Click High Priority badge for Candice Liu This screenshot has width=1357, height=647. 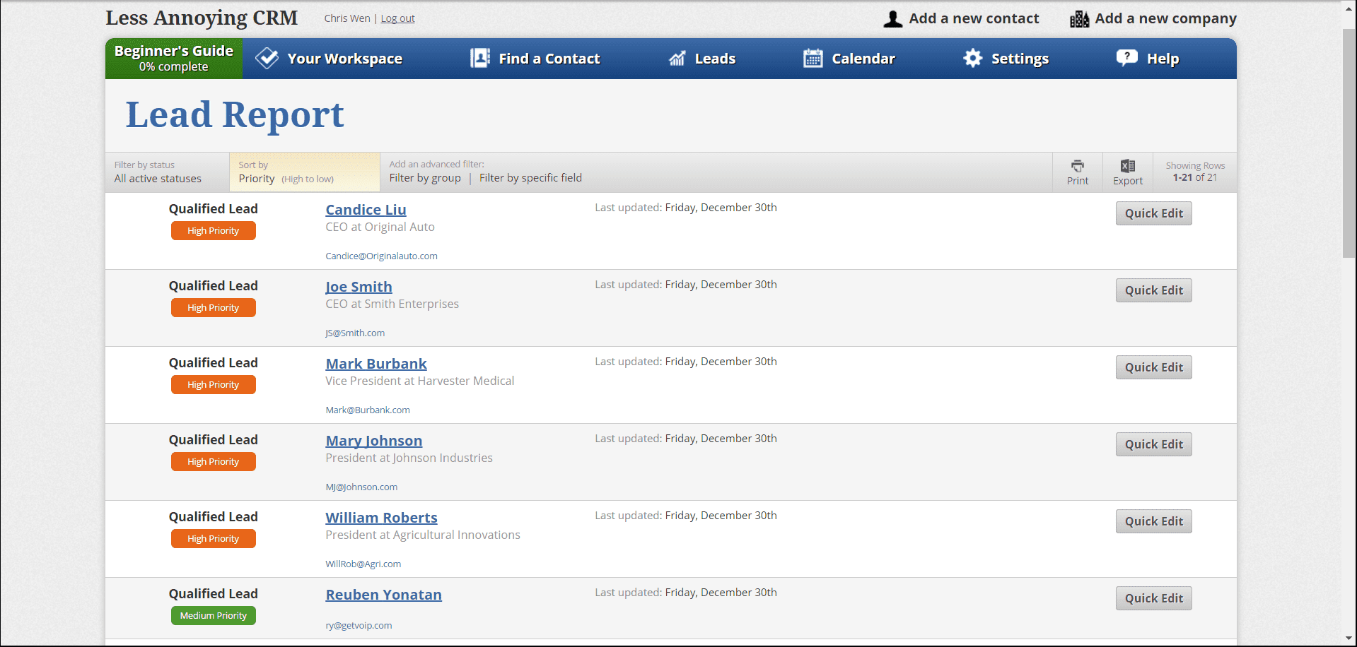click(213, 231)
